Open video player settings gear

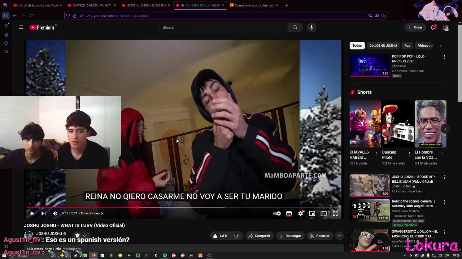(301, 213)
